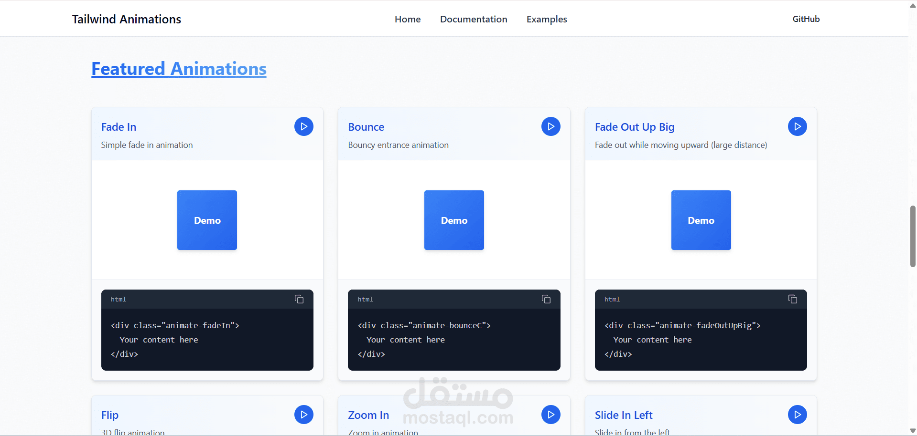Image resolution: width=917 pixels, height=436 pixels.
Task: Play the Bounce animation
Action: tap(550, 126)
